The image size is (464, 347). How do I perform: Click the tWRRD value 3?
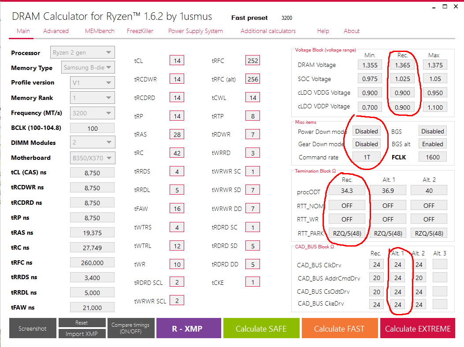coord(253,153)
